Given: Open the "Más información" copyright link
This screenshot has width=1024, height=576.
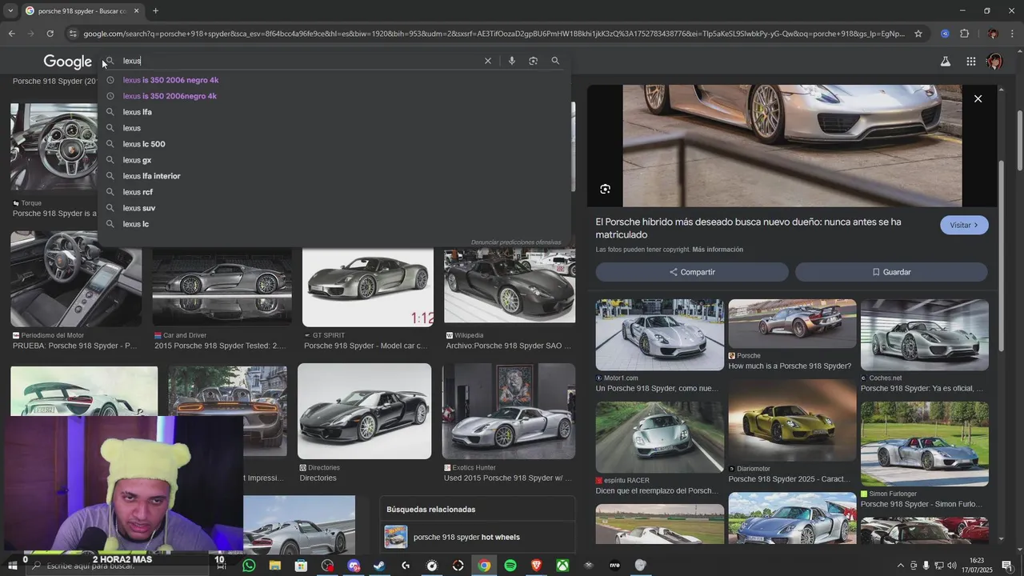Looking at the screenshot, I should point(718,250).
